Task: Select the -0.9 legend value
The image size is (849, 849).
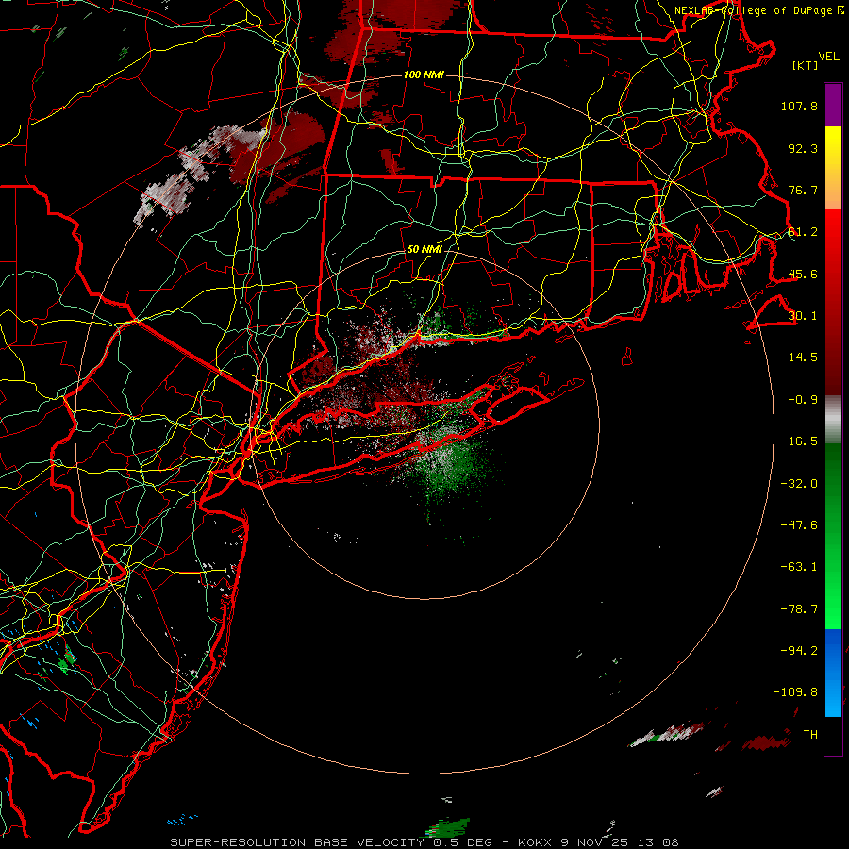Action: tap(803, 400)
